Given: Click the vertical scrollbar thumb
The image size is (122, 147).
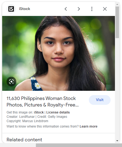Looking at the screenshot, I should tap(117, 22).
